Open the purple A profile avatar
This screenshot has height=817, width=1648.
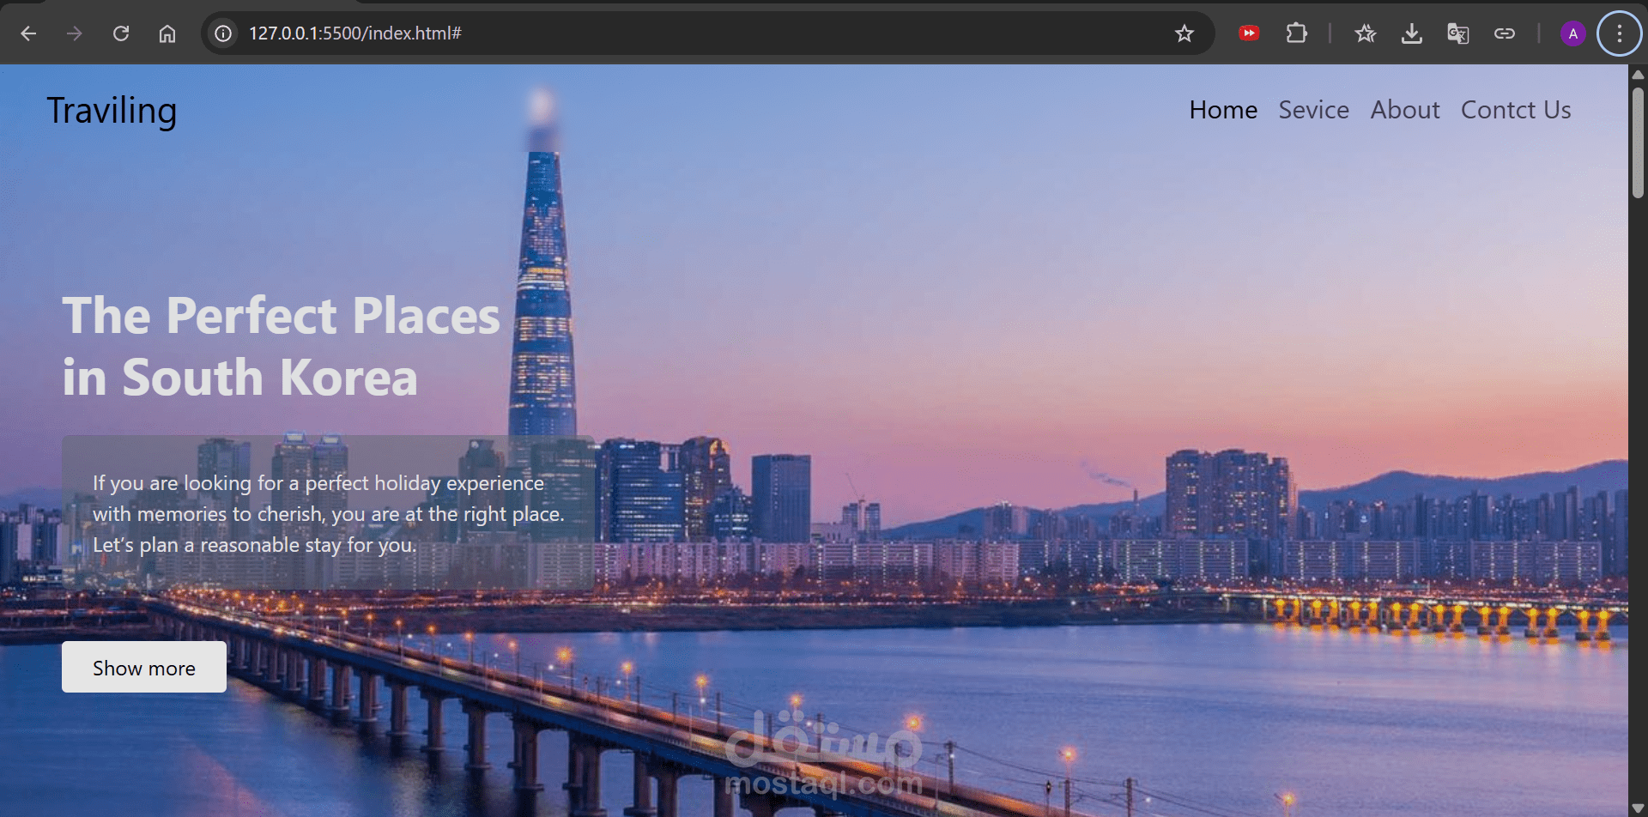[1573, 33]
